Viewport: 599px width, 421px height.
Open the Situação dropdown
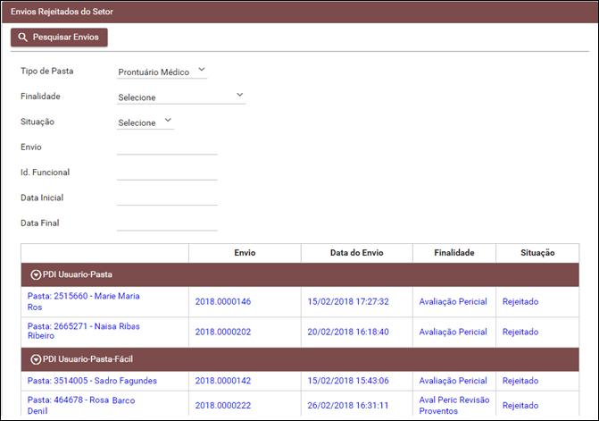146,122
